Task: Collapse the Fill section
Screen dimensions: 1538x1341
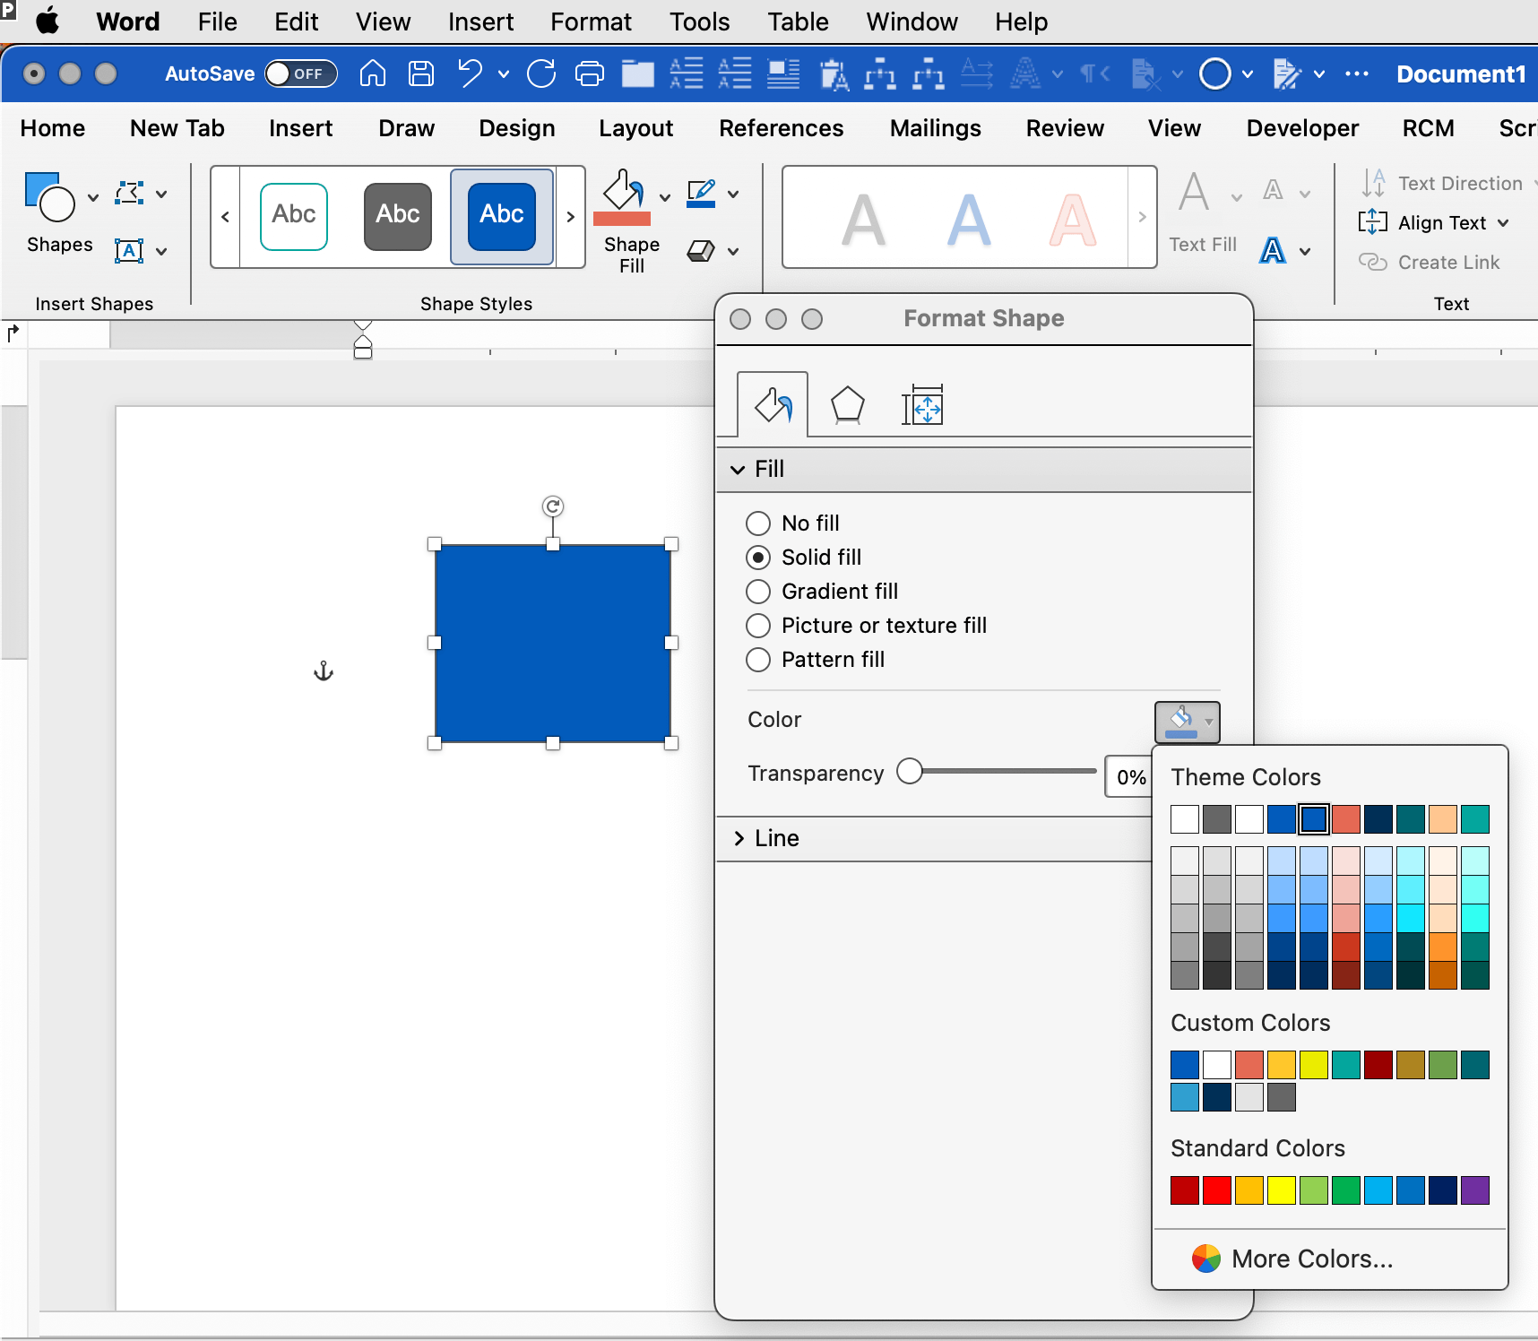Action: click(x=738, y=469)
